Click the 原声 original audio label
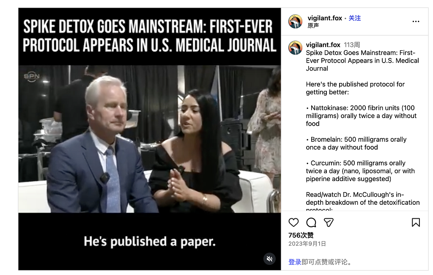This screenshot has height=275, width=433. (313, 25)
